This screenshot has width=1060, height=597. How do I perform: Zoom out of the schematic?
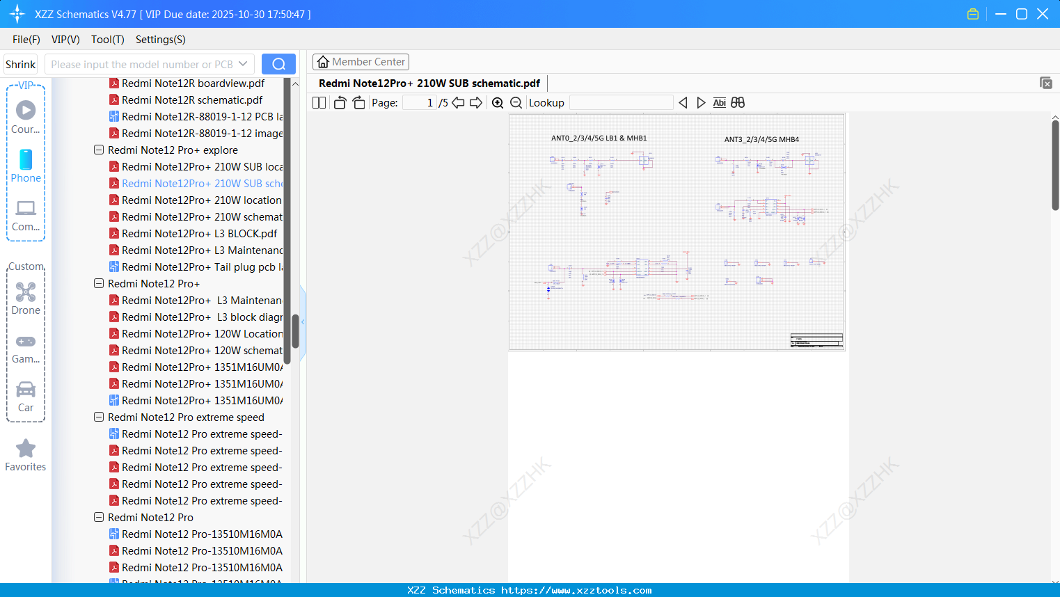[x=516, y=103]
